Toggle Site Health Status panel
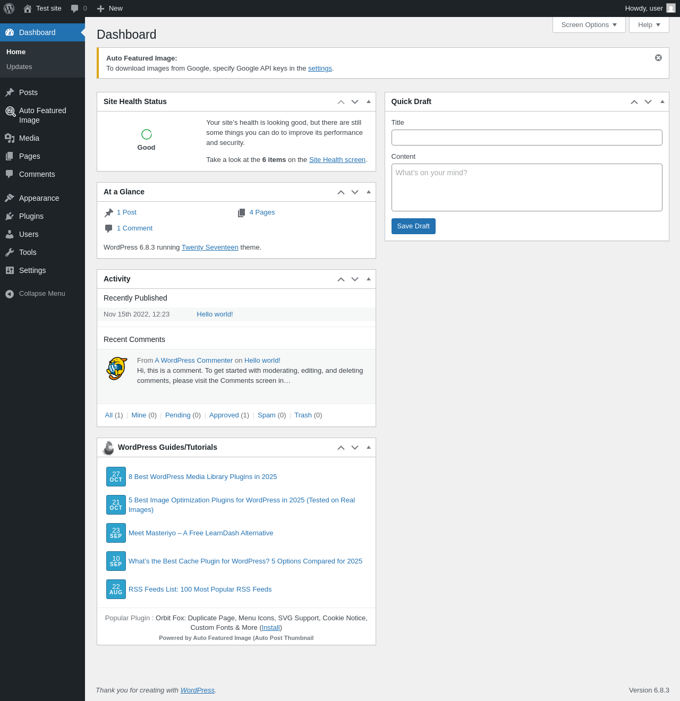The image size is (680, 701). 369,102
